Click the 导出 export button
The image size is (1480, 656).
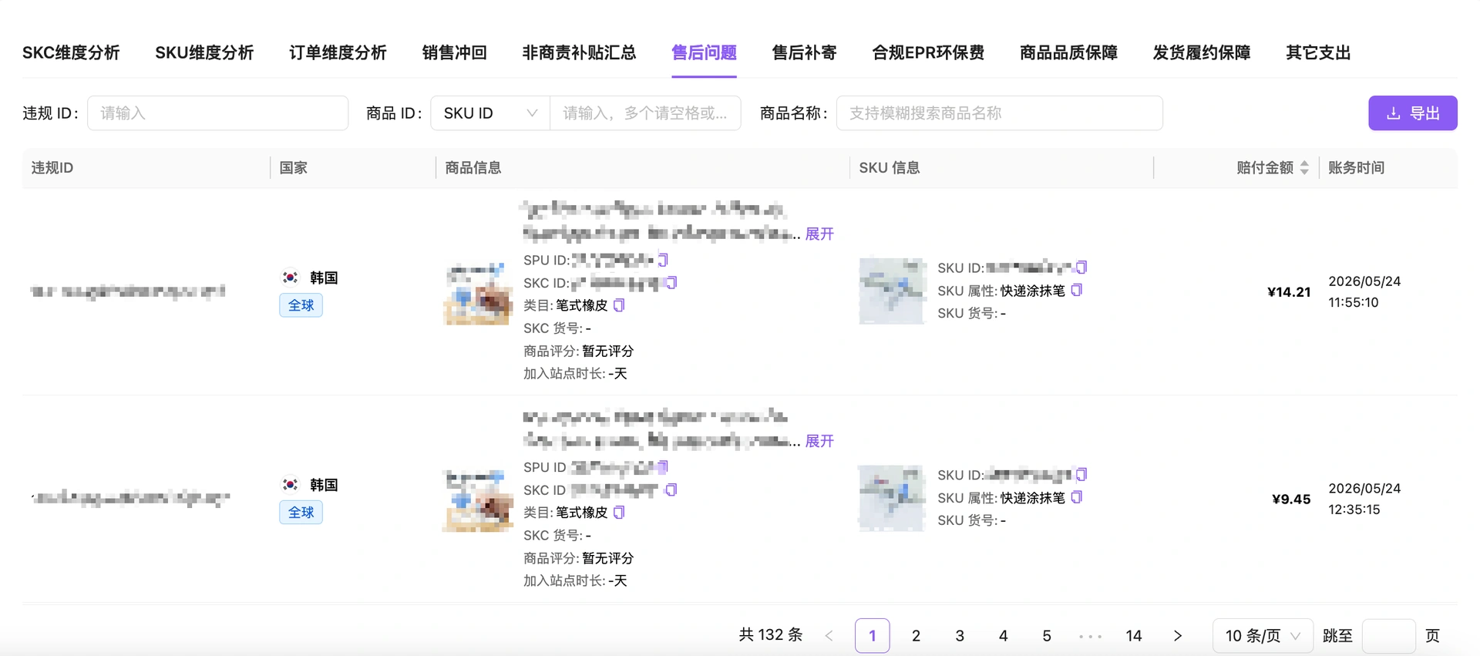[1413, 113]
